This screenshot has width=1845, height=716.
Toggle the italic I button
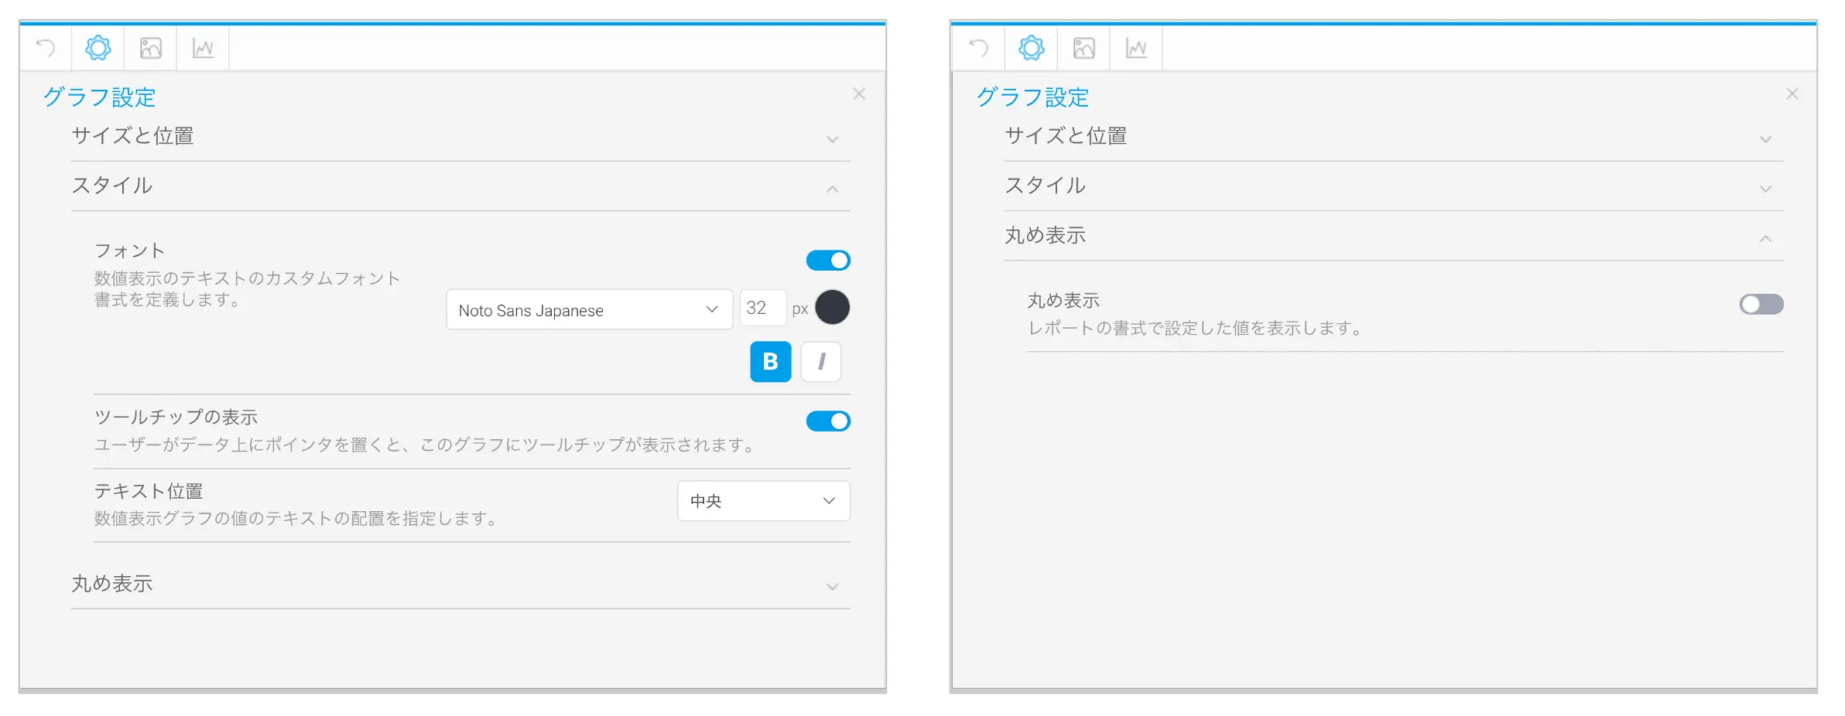821,362
